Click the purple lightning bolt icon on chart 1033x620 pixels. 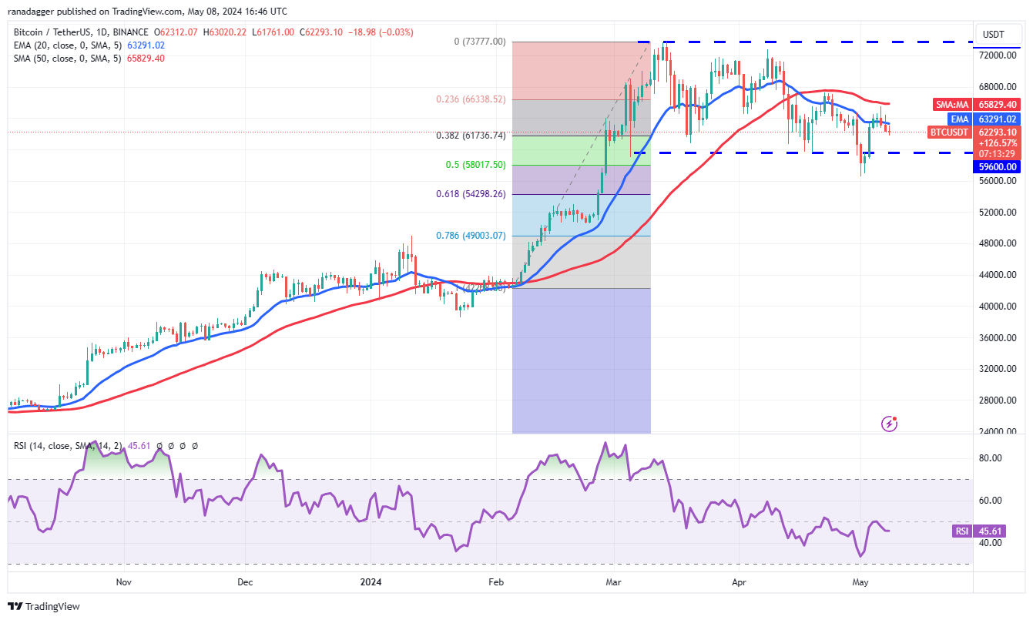click(889, 424)
